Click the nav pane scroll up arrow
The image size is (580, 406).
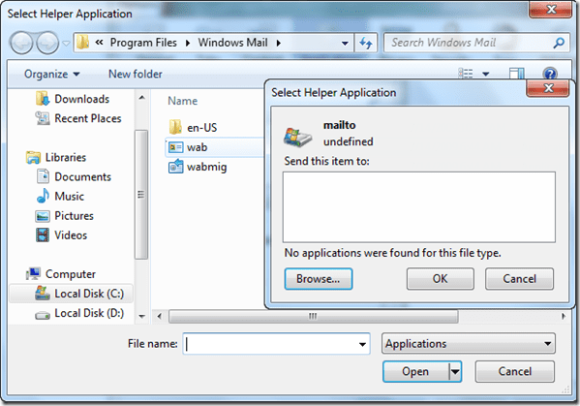tap(141, 98)
